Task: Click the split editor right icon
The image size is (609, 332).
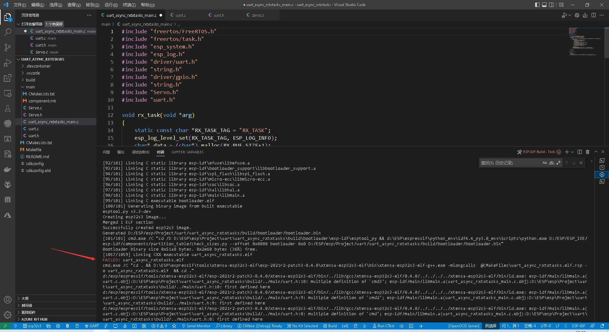Action: pos(593,15)
